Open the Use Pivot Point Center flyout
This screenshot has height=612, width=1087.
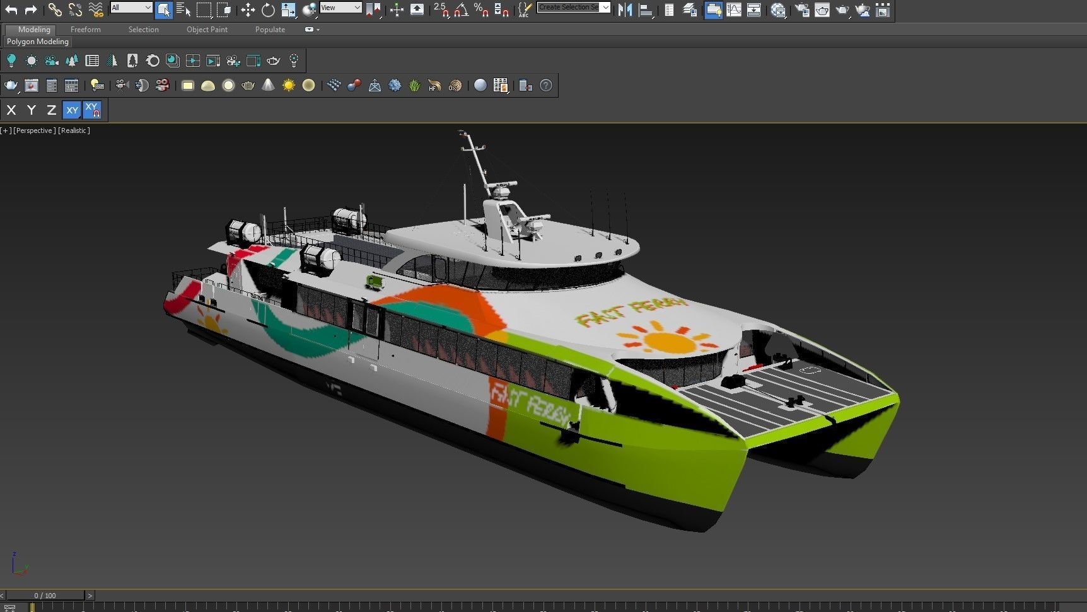pos(373,9)
